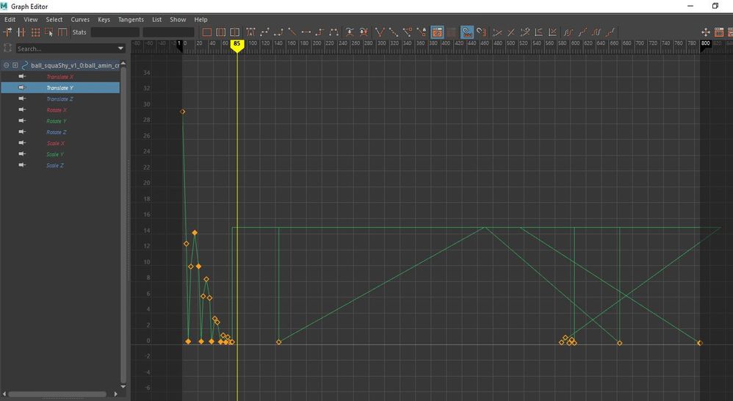Open the Search filter dropdown arrow
Image resolution: width=733 pixels, height=401 pixels.
[120, 48]
